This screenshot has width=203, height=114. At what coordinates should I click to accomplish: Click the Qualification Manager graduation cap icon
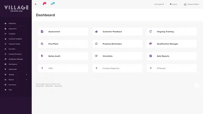tap(151, 44)
